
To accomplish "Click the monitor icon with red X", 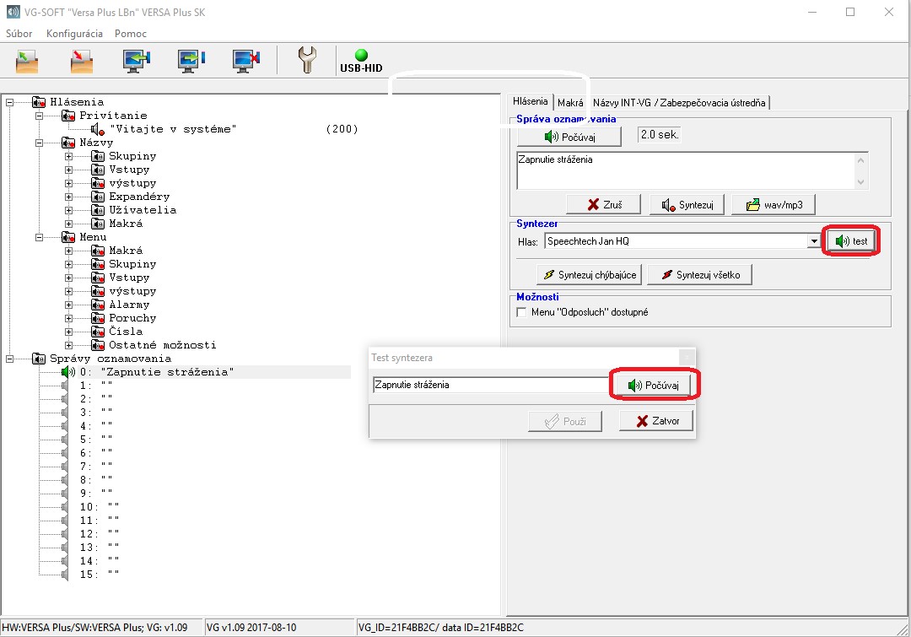I will (246, 61).
